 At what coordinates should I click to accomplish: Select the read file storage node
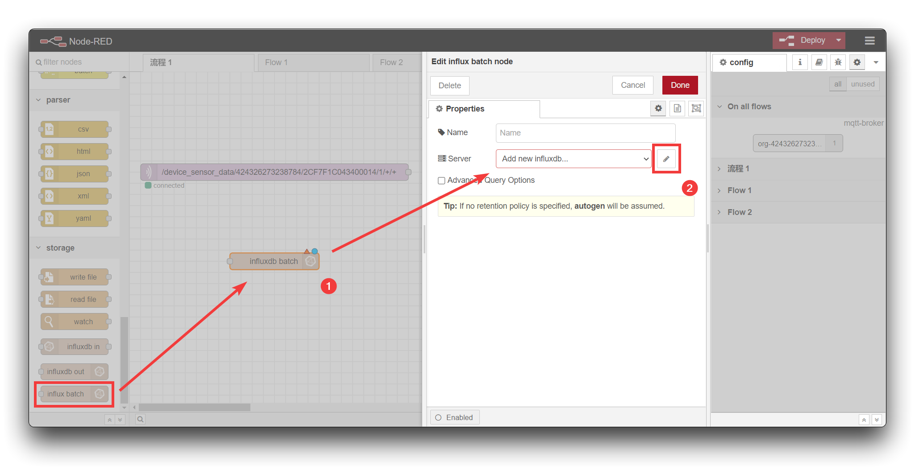coord(75,300)
